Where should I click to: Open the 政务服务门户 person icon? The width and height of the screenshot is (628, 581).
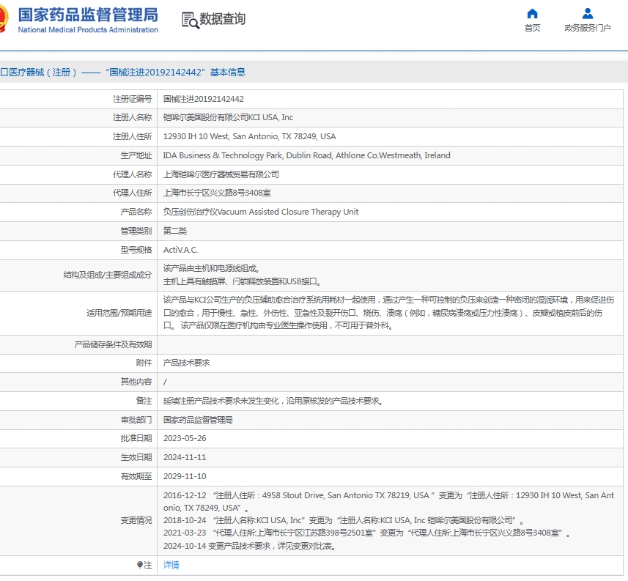(x=587, y=14)
